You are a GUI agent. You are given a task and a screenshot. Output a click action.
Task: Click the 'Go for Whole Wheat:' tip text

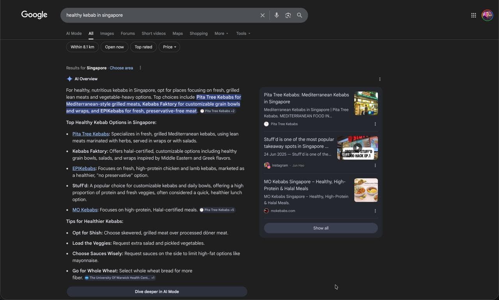click(x=95, y=271)
